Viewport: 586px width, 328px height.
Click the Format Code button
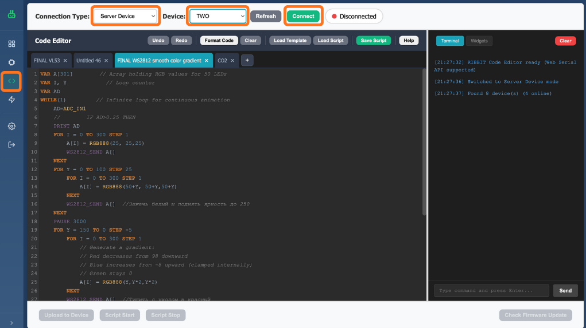tap(219, 41)
